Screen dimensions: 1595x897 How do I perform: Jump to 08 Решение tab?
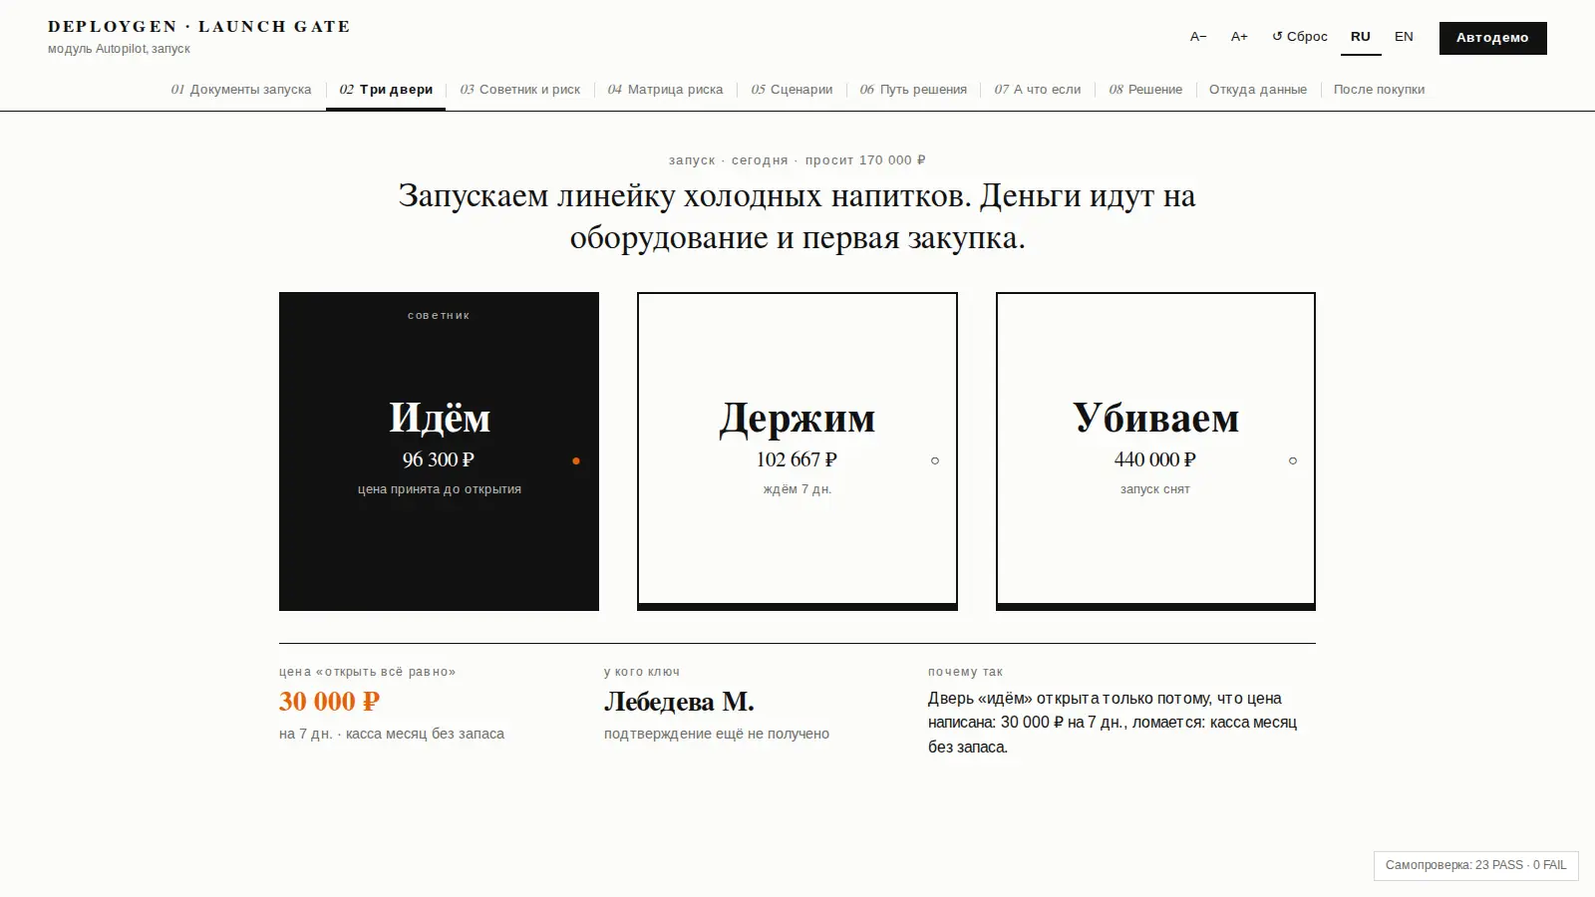pyautogui.click(x=1145, y=90)
